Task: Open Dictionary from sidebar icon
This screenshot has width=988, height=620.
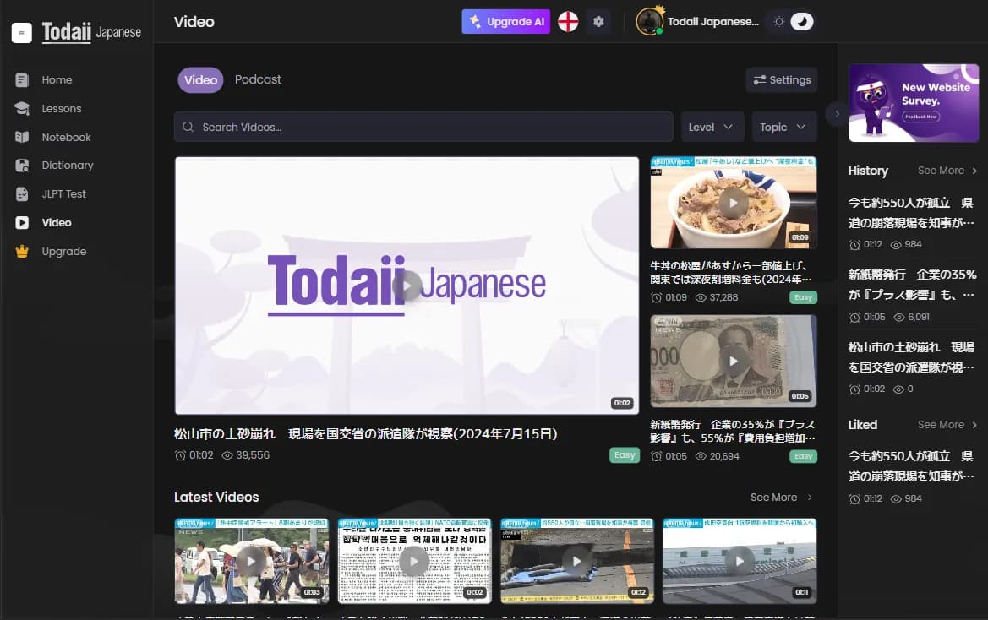Action: [x=23, y=166]
